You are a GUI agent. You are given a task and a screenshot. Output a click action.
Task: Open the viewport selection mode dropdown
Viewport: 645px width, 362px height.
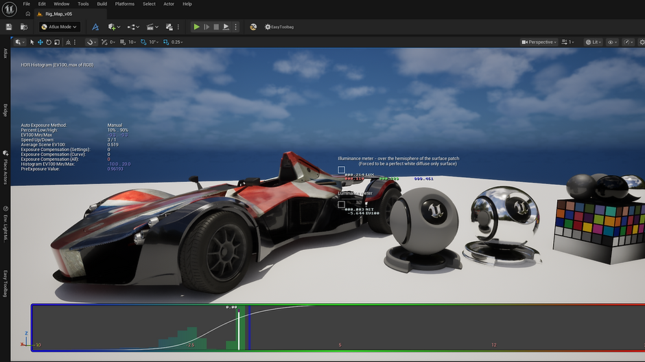19,42
